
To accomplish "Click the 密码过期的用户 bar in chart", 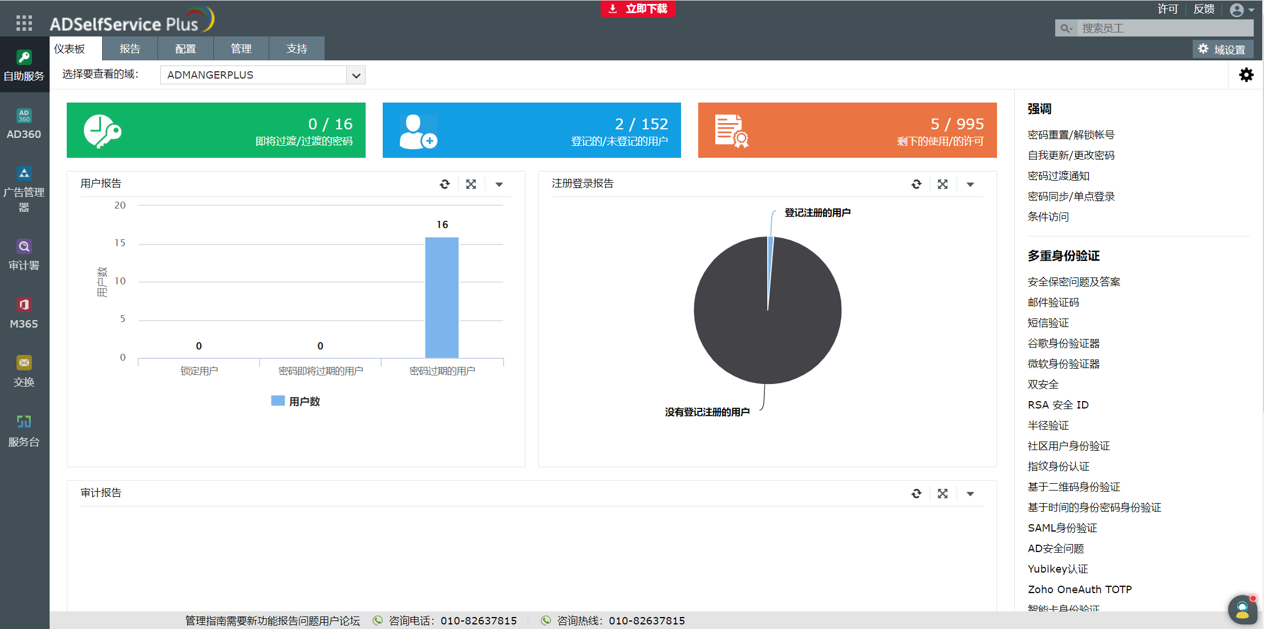I will [441, 297].
